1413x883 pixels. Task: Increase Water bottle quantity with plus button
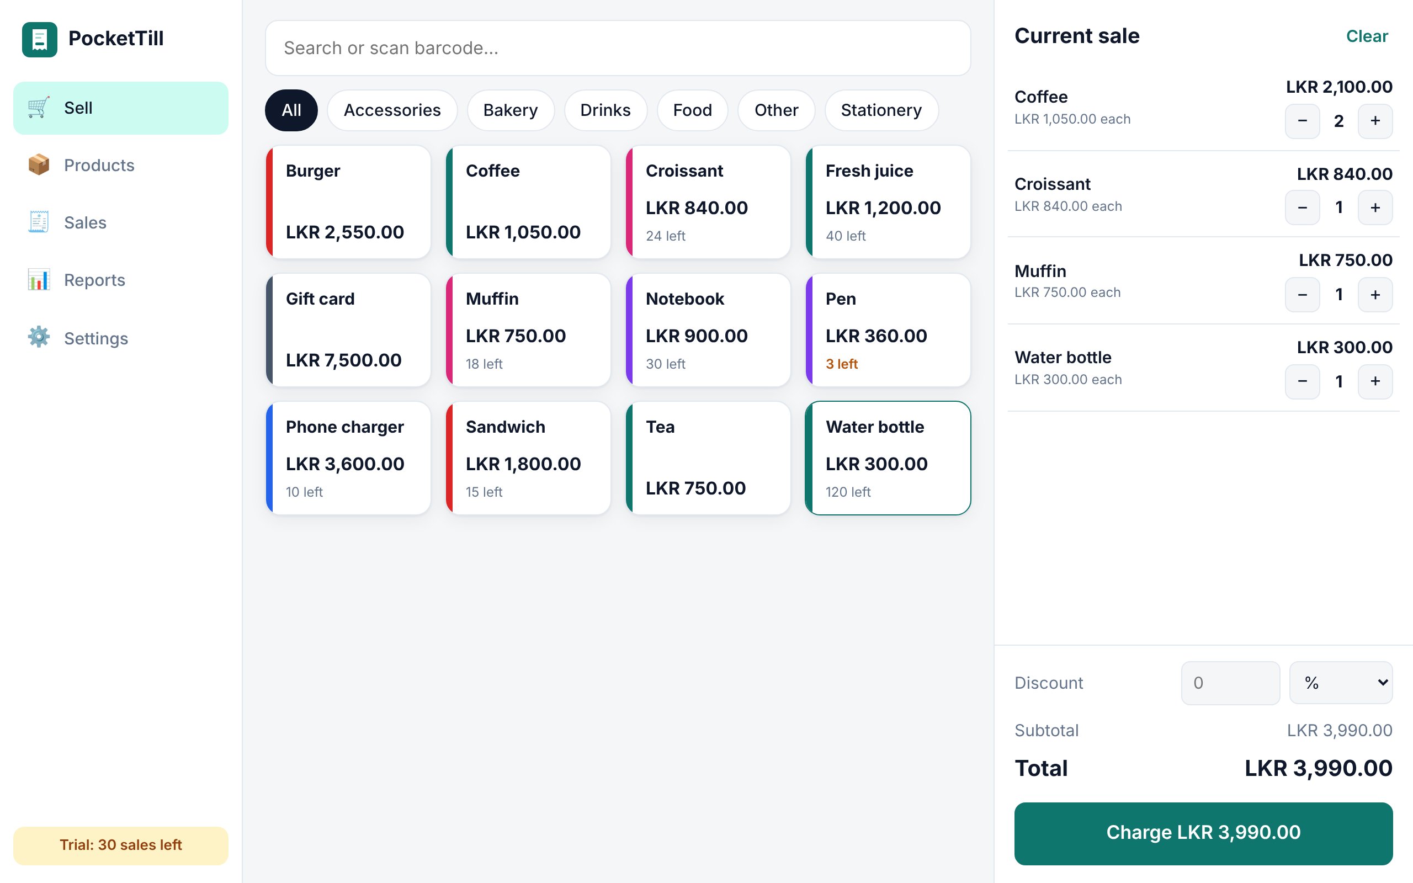1375,381
